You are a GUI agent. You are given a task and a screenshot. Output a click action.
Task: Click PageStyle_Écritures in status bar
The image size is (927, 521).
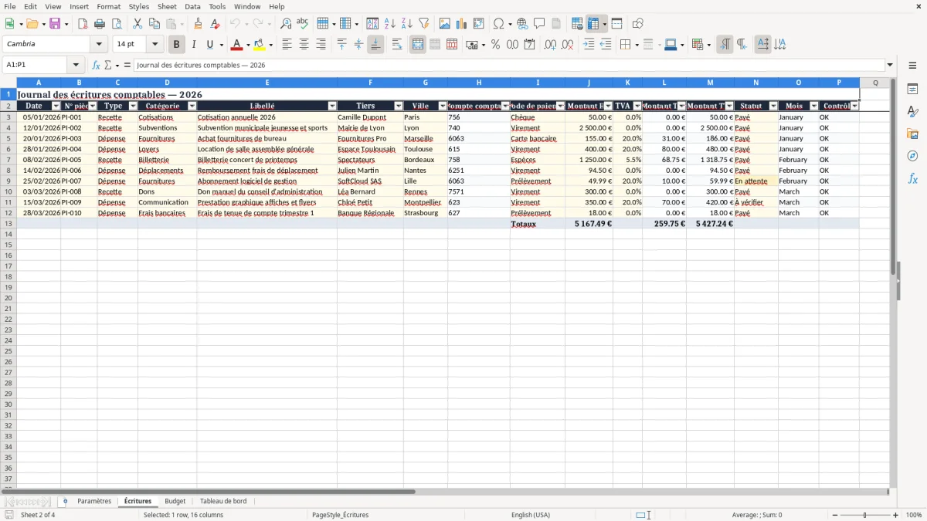point(341,515)
